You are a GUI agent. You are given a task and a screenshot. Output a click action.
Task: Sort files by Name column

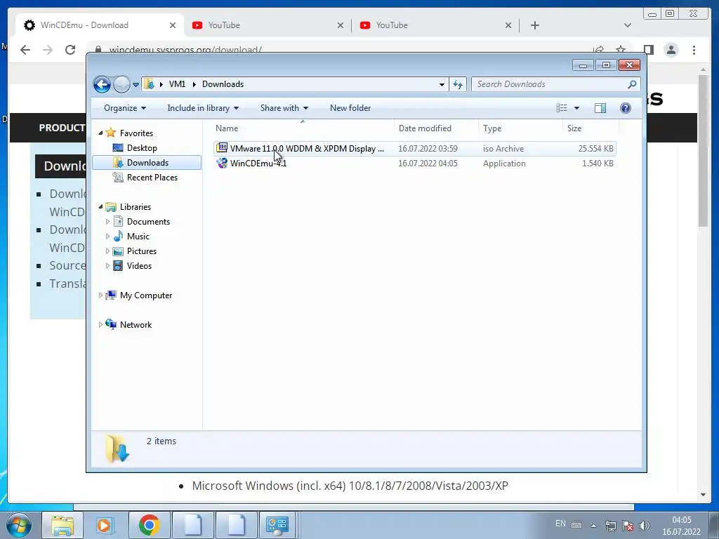pyautogui.click(x=303, y=128)
